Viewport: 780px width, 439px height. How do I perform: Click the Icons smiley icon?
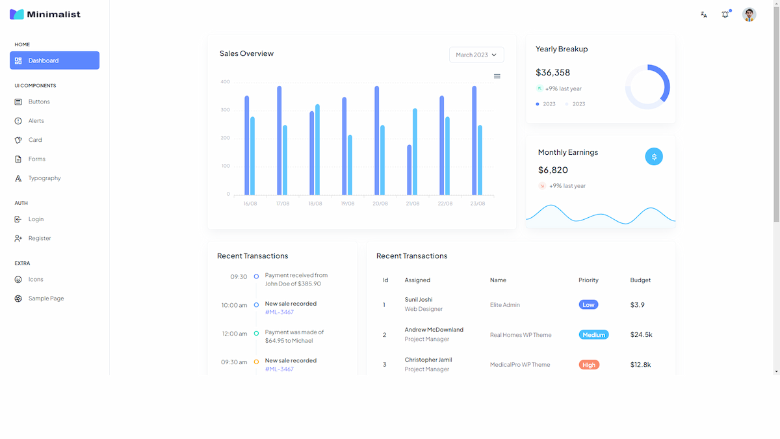pyautogui.click(x=18, y=280)
